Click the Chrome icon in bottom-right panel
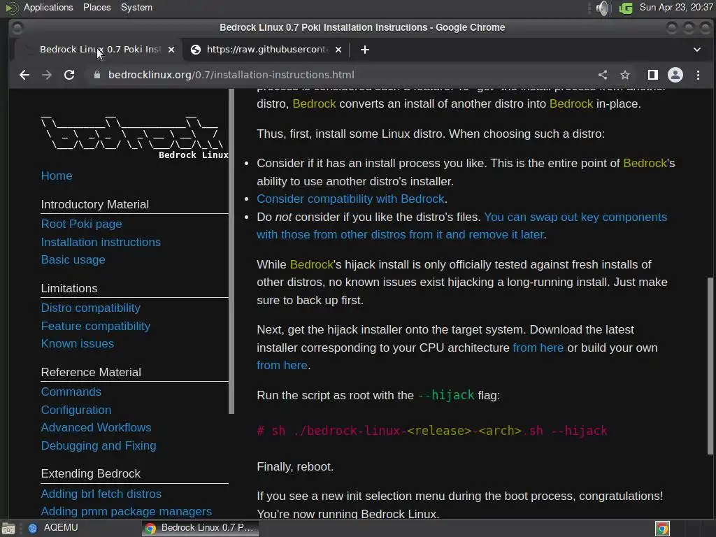716x537 pixels. pos(663,529)
